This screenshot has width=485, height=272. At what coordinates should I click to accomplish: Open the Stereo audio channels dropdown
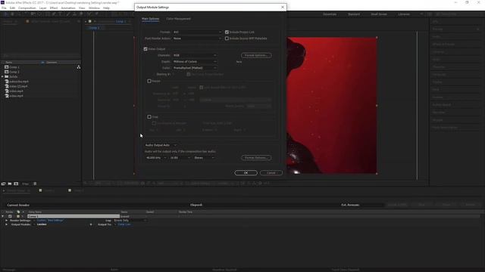point(204,158)
